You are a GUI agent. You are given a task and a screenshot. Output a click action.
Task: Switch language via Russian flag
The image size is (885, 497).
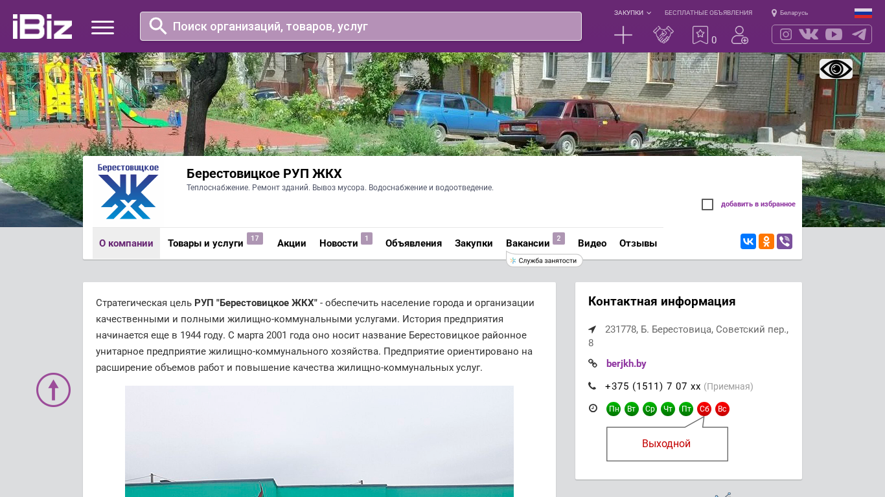(x=863, y=13)
